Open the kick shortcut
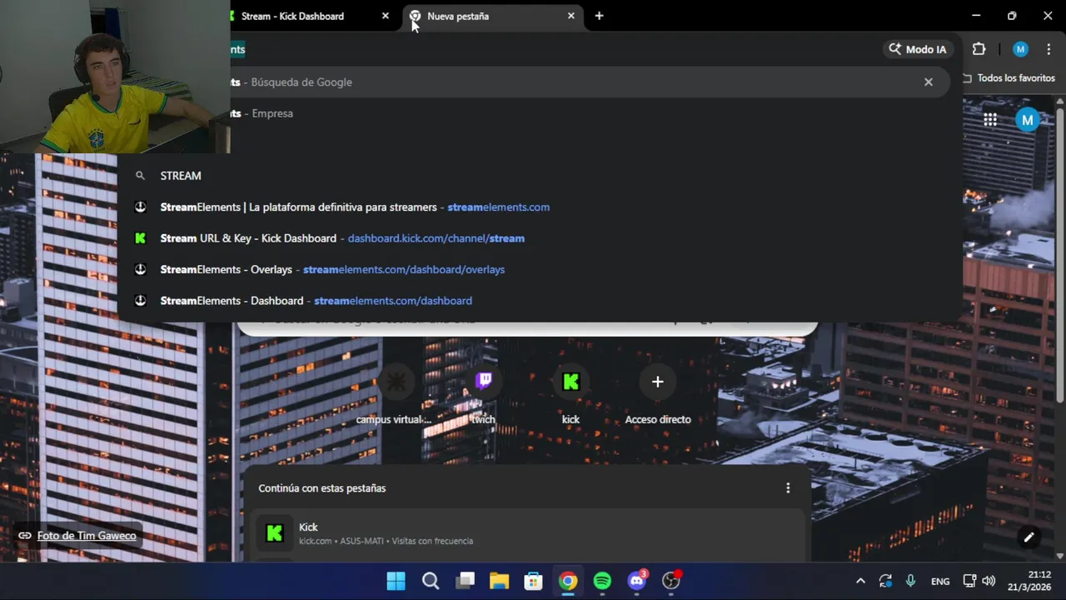This screenshot has width=1066, height=600. (570, 394)
